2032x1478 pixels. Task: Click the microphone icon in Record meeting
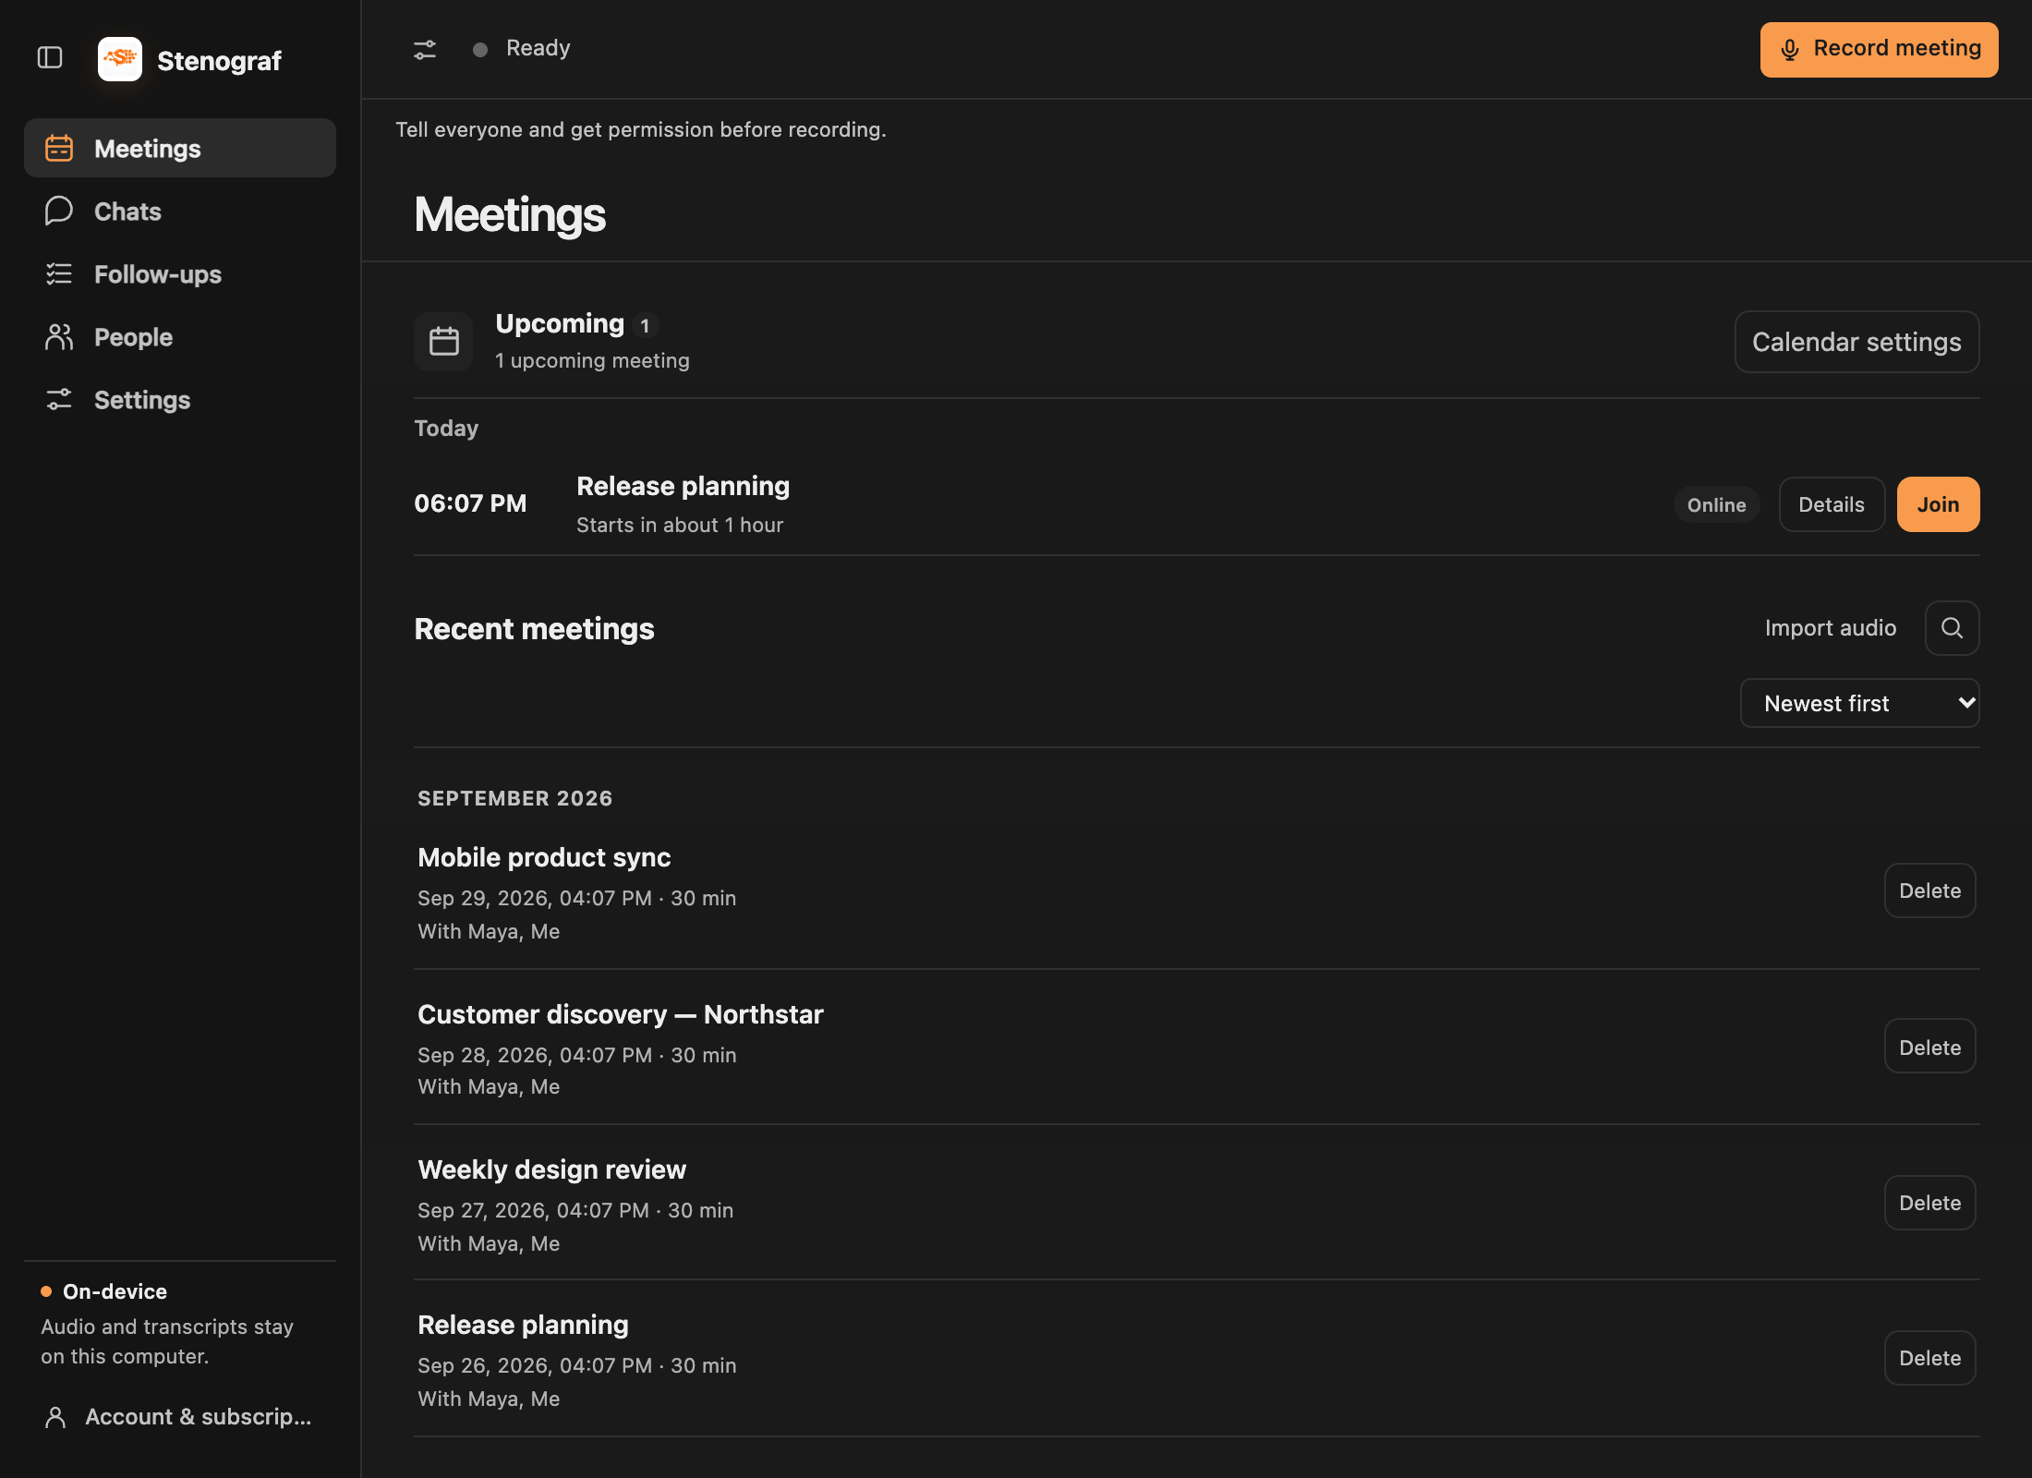[1790, 50]
